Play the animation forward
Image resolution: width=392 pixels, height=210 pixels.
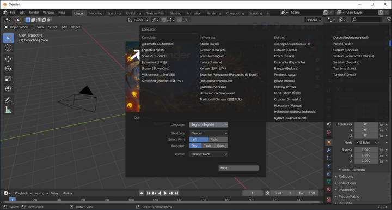coord(165,193)
